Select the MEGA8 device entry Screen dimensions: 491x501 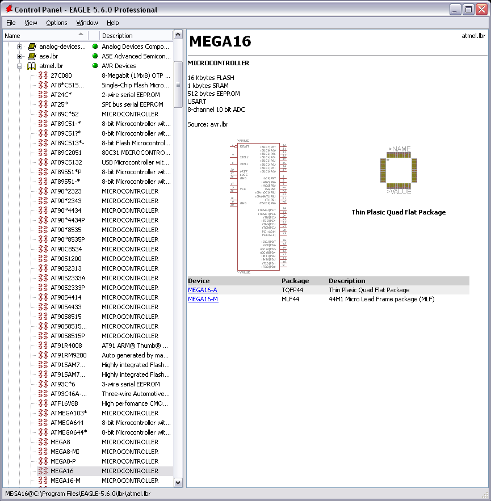[60, 442]
